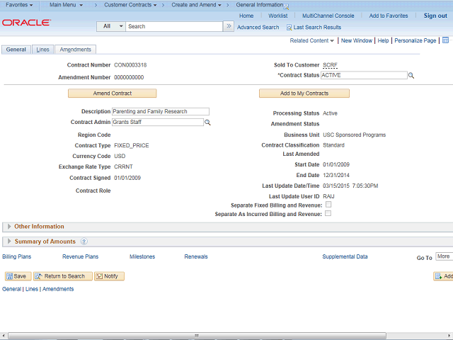Click the Add button at bottom right
Image resolution: width=453 pixels, height=340 pixels.
click(x=444, y=276)
